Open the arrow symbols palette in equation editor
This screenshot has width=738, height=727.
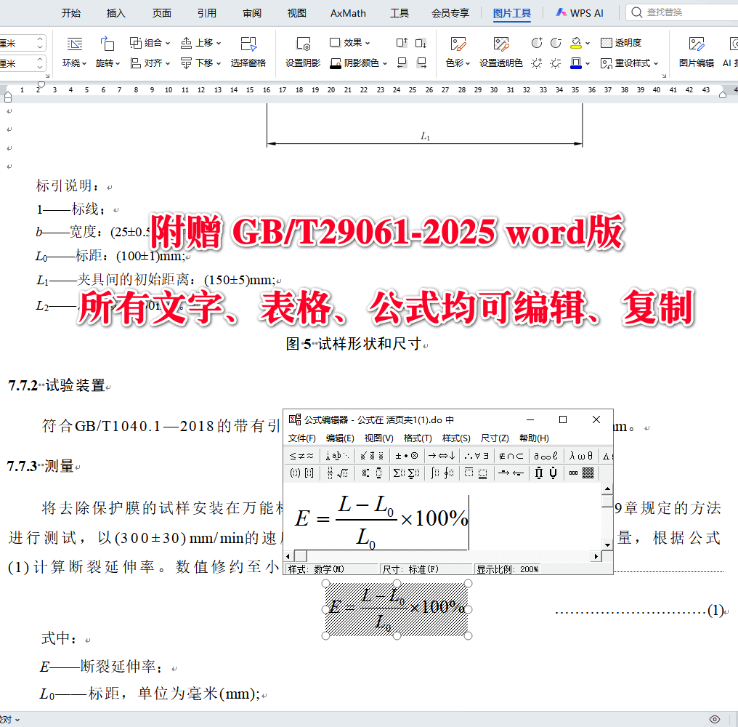pos(441,455)
